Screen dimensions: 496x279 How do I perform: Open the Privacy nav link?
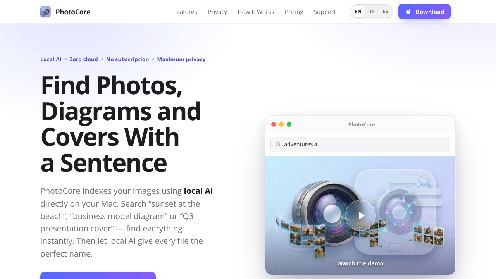(x=217, y=12)
